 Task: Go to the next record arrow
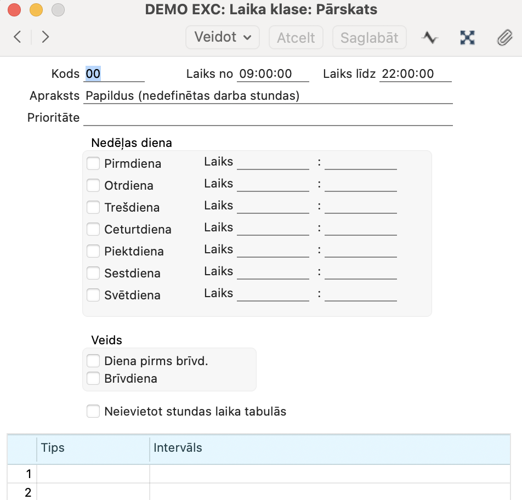pyautogui.click(x=46, y=37)
